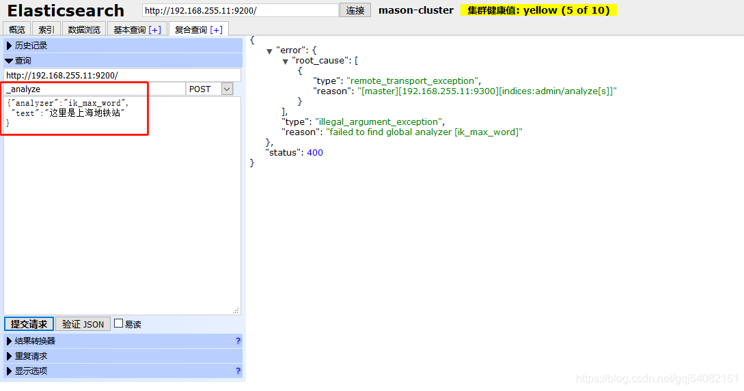
Task: Add new 基本查询 tab with [+]
Action: point(154,30)
